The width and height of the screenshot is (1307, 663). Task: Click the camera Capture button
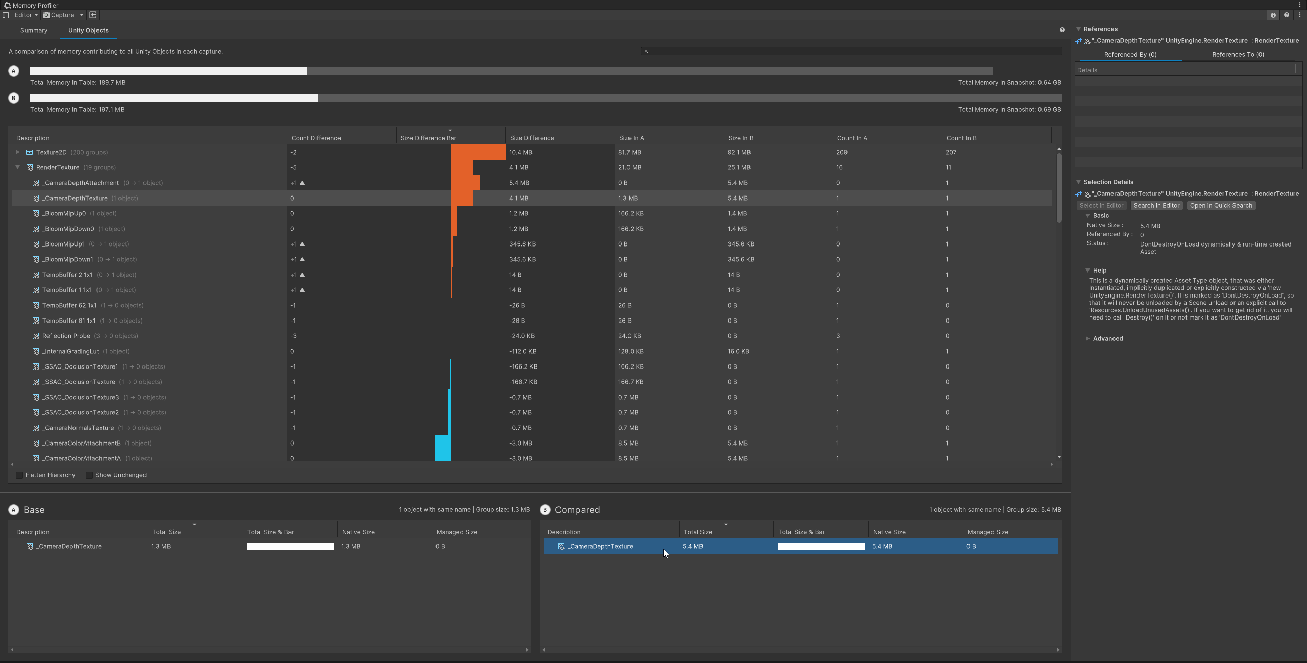59,15
